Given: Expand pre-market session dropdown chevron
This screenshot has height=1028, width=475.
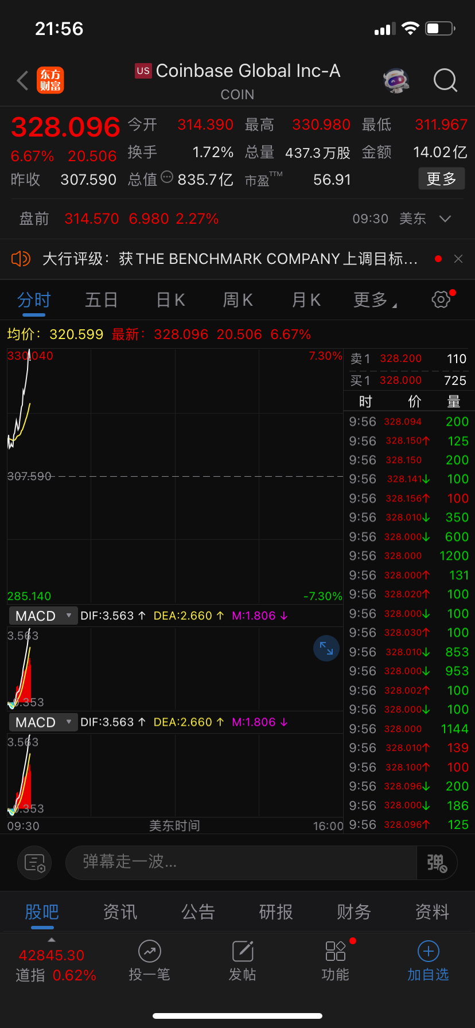Looking at the screenshot, I should (x=445, y=219).
